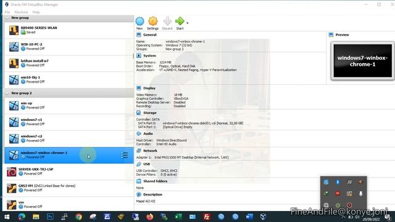395x222 pixels.
Task: Click the SATA Port 0 disk001.vdi entry
Action: pyautogui.click(x=203, y=123)
